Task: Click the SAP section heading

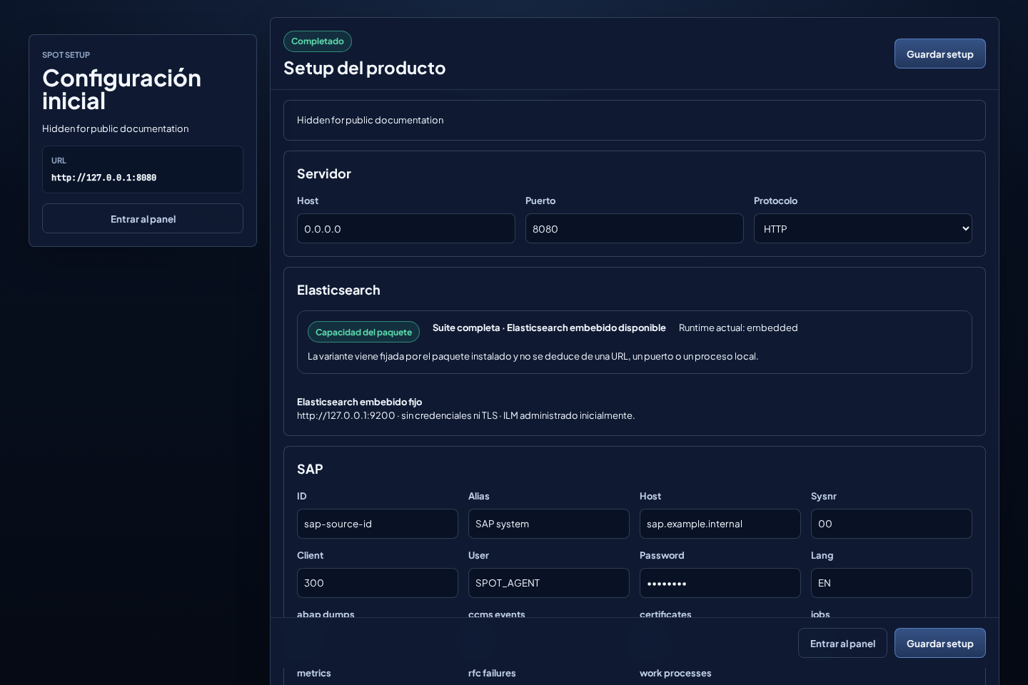Action: pyautogui.click(x=310, y=469)
